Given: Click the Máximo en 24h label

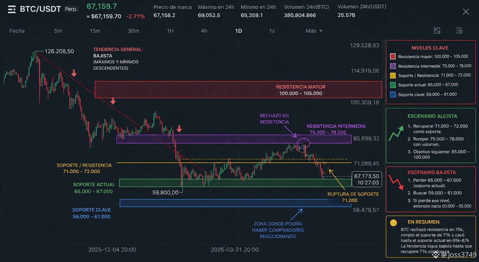Looking at the screenshot, I should click(x=216, y=7).
